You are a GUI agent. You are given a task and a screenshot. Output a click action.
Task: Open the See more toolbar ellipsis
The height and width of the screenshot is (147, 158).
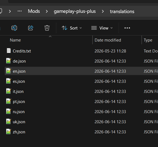127,28
